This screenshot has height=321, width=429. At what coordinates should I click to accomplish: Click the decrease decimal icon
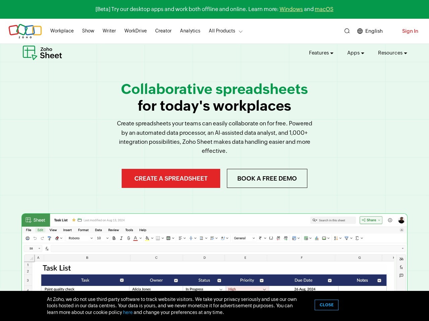pyautogui.click(x=278, y=238)
